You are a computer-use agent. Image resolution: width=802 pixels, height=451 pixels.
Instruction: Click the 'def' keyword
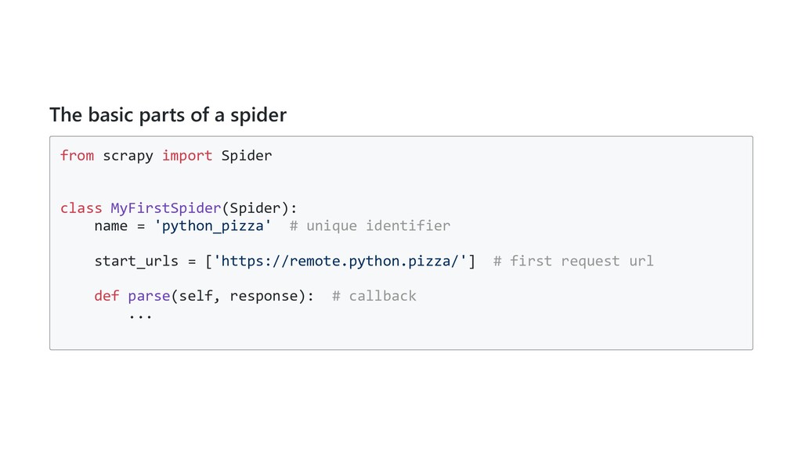(x=107, y=296)
